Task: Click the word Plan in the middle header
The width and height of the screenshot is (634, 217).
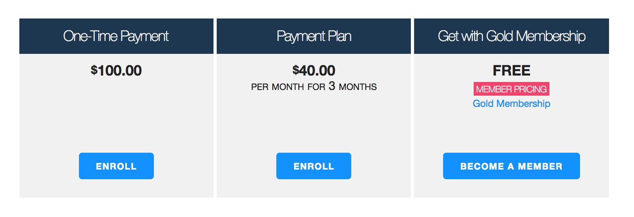Action: tap(340, 36)
